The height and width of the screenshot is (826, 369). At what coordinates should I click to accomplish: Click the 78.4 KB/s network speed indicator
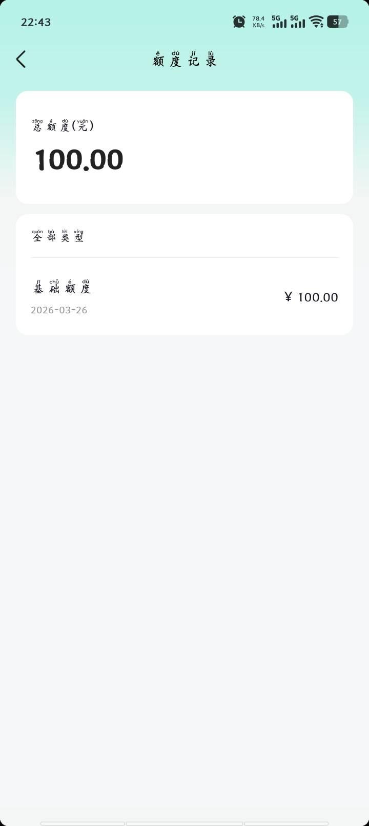tap(258, 22)
